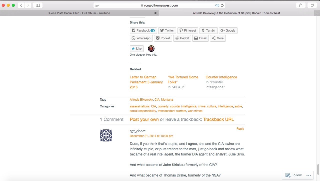Reload the page with the refresh icon
Viewport: 320px width, 181px height.
[x=222, y=5]
